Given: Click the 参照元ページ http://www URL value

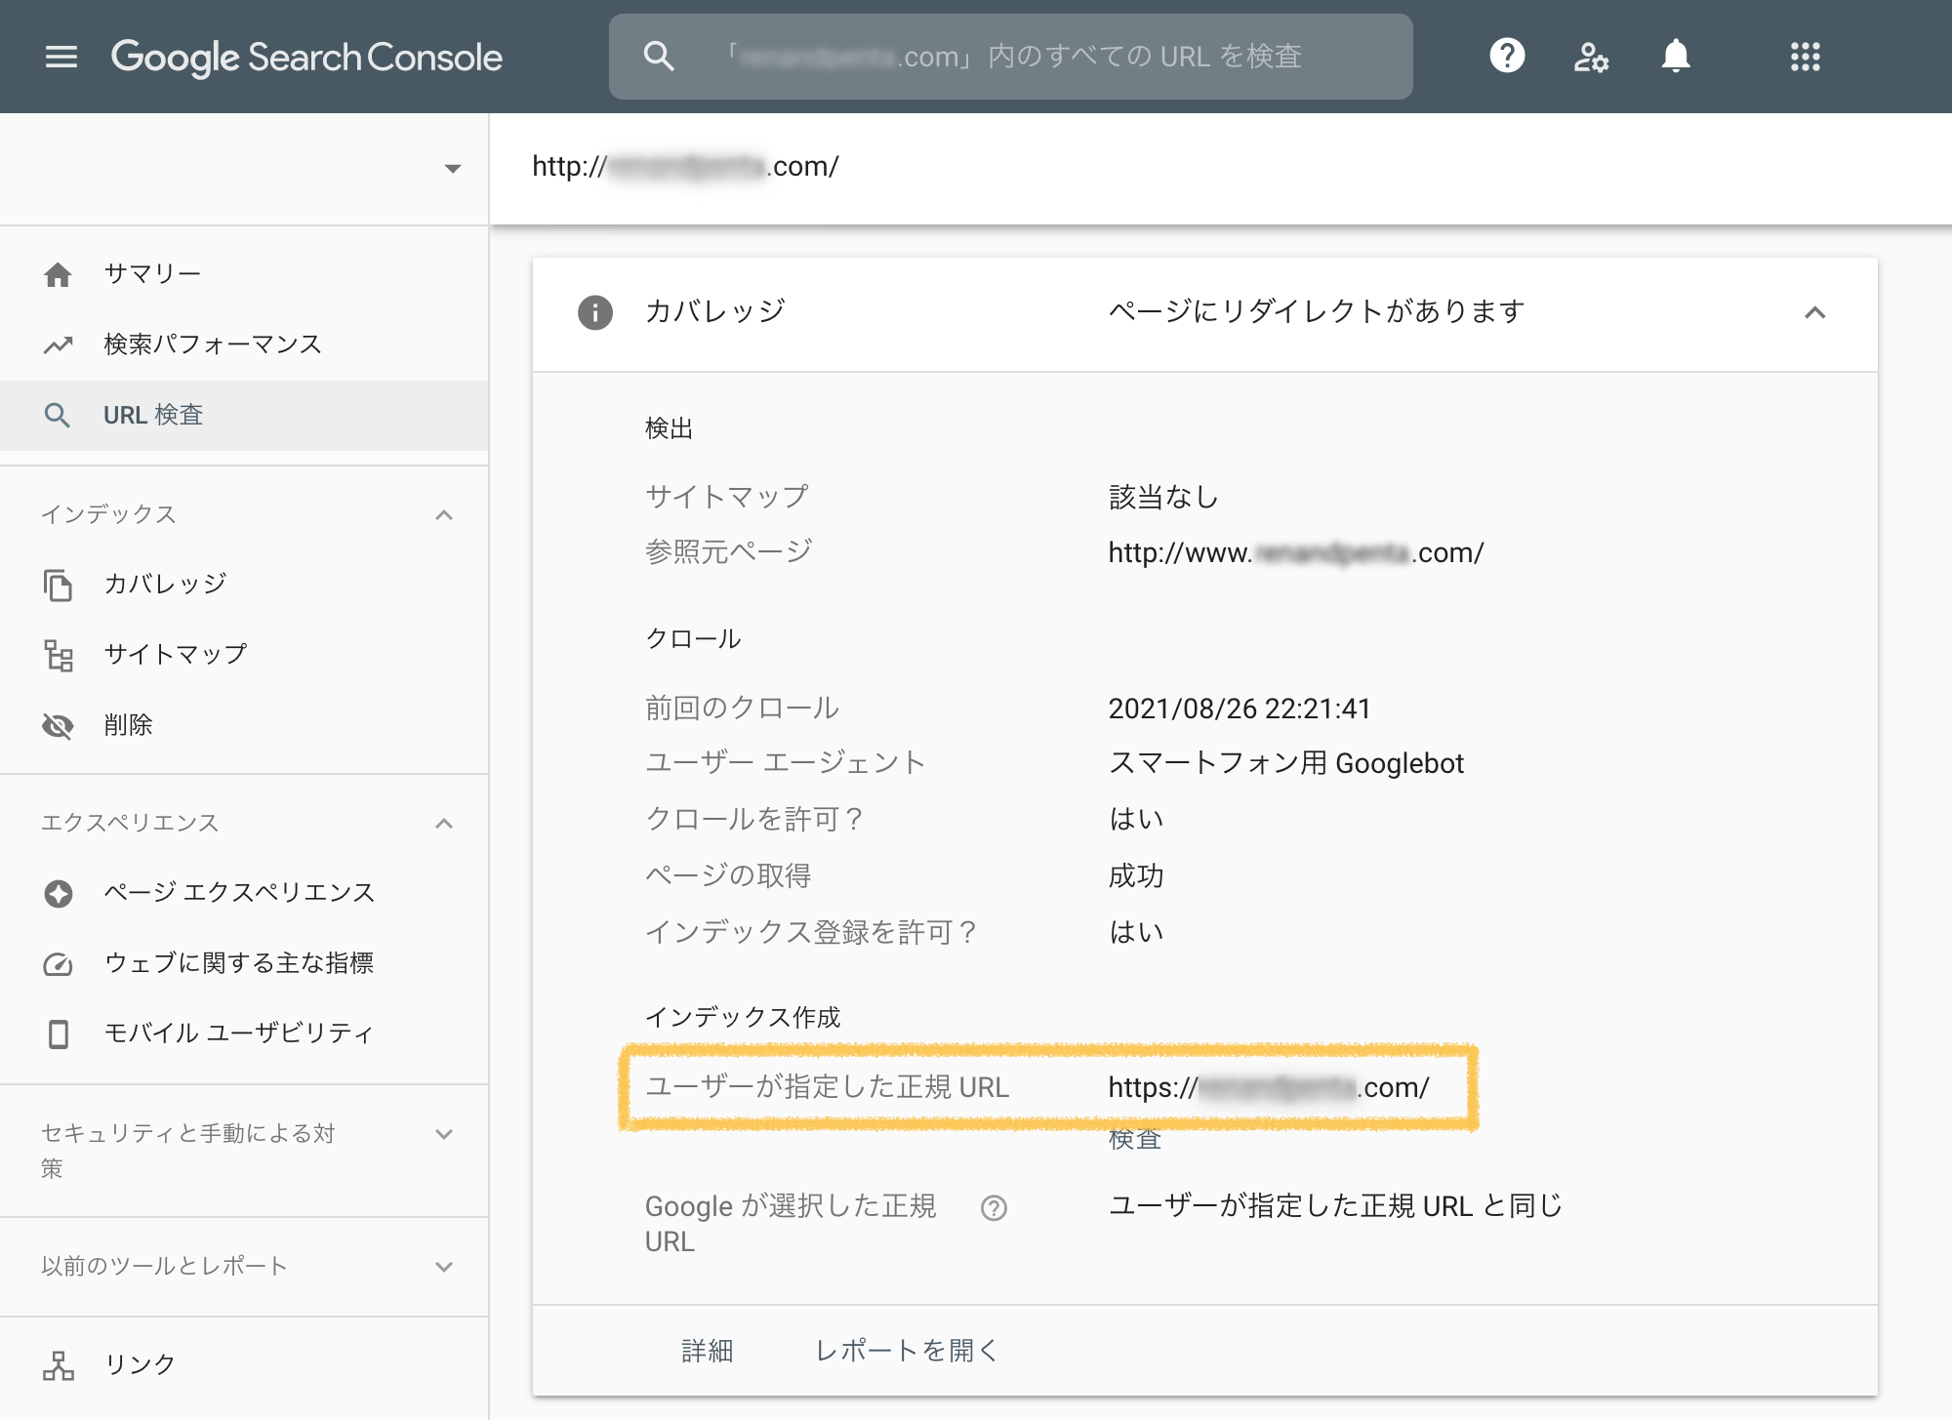Looking at the screenshot, I should tap(1295, 552).
